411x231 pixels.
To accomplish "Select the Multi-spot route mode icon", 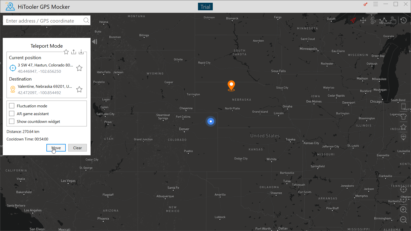I will [x=383, y=20].
